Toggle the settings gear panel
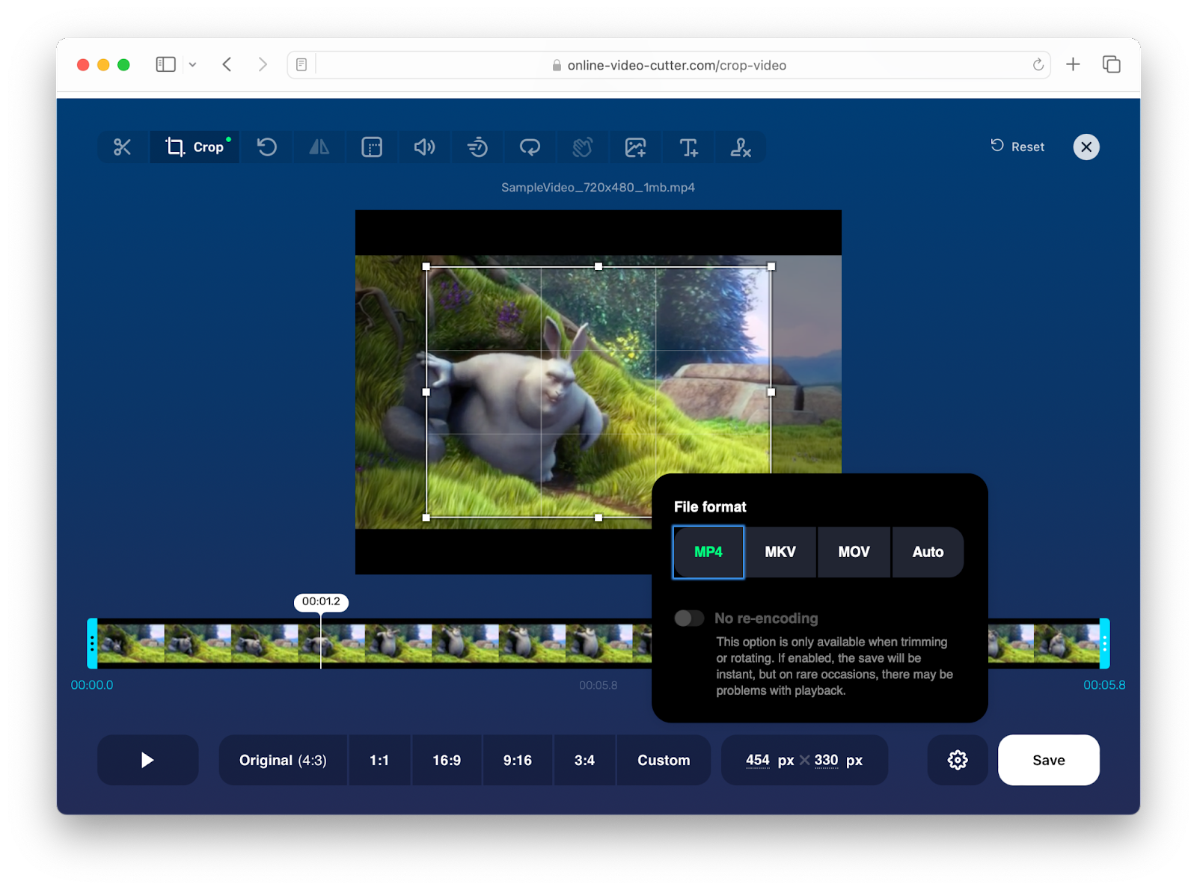This screenshot has height=890, width=1197. pos(958,760)
